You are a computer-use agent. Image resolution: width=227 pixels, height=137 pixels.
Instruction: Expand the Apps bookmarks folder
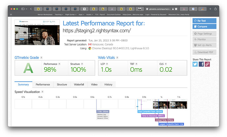point(81,14)
